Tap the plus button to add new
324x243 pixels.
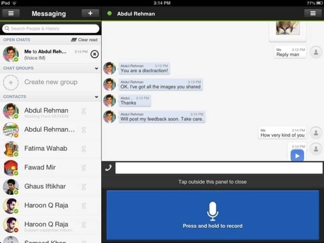point(90,13)
